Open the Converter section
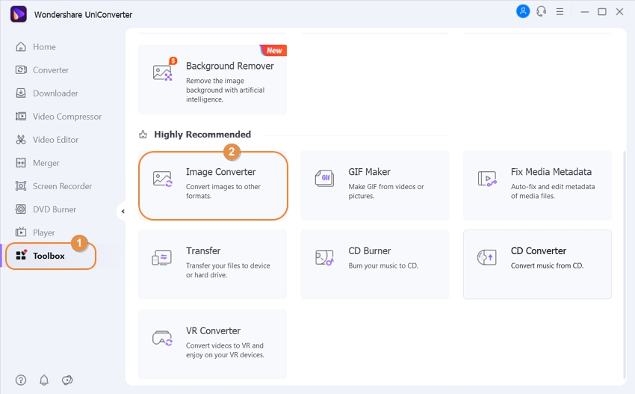Screen dimensions: 635x394 tap(51, 70)
